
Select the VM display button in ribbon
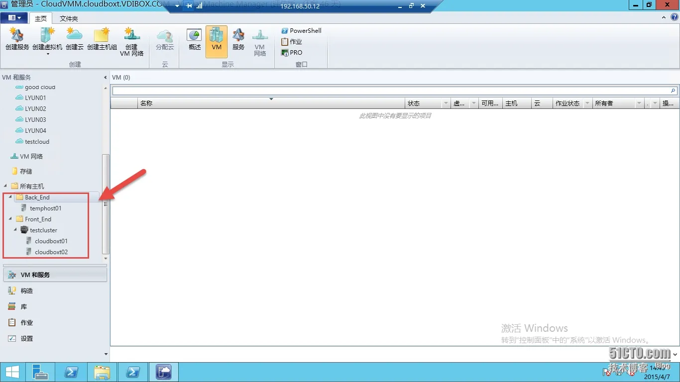coord(217,42)
